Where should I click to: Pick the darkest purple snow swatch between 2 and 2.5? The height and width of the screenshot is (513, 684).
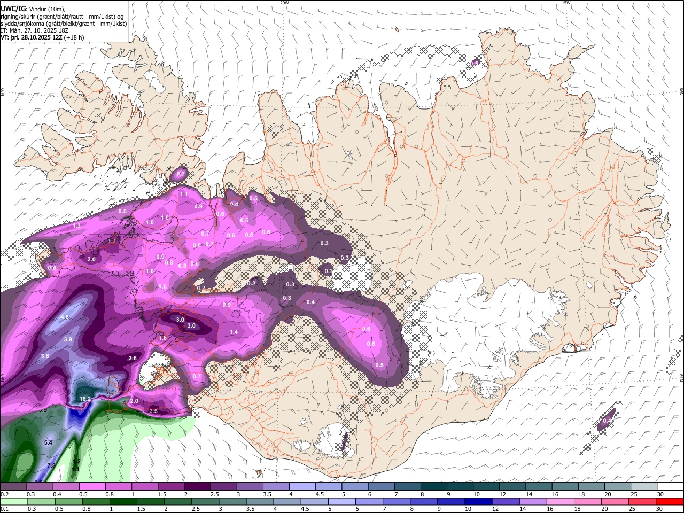(197, 487)
